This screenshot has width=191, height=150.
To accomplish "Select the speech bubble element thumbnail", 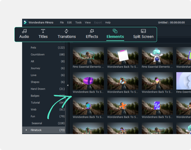I will pos(88,56).
